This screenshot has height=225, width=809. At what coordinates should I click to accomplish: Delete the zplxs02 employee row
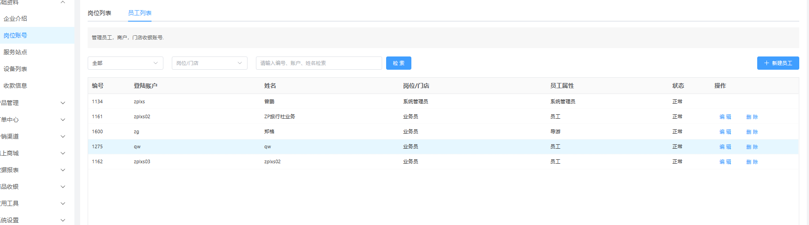[752, 117]
